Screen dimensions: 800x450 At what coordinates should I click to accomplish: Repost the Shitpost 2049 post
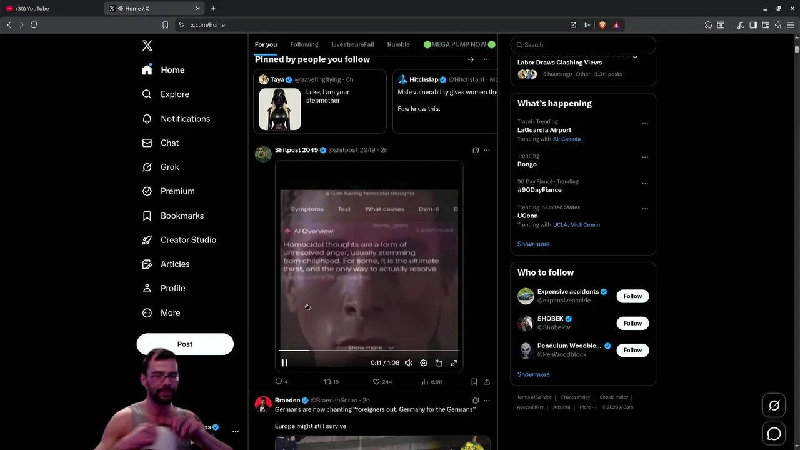[x=331, y=381]
